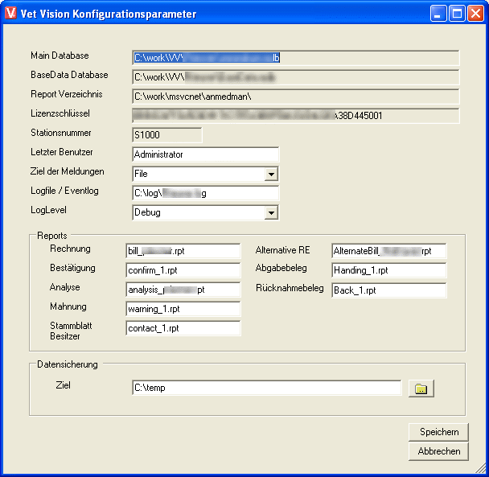Open the backup target folder browse icon
The width and height of the screenshot is (489, 477).
point(421,389)
